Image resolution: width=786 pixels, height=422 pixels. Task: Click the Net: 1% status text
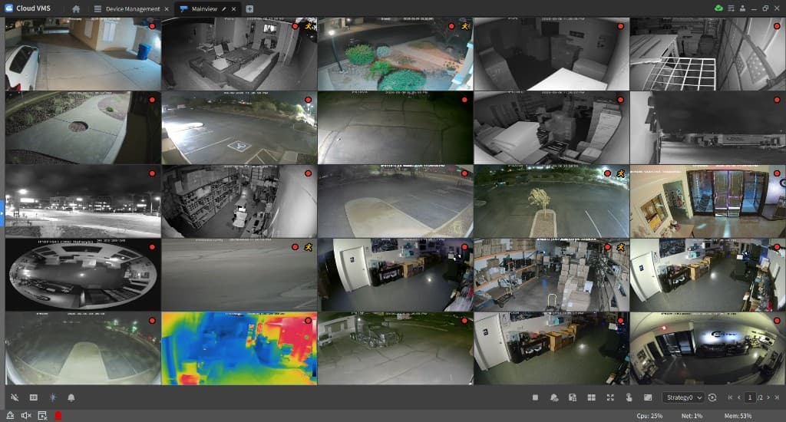692,416
